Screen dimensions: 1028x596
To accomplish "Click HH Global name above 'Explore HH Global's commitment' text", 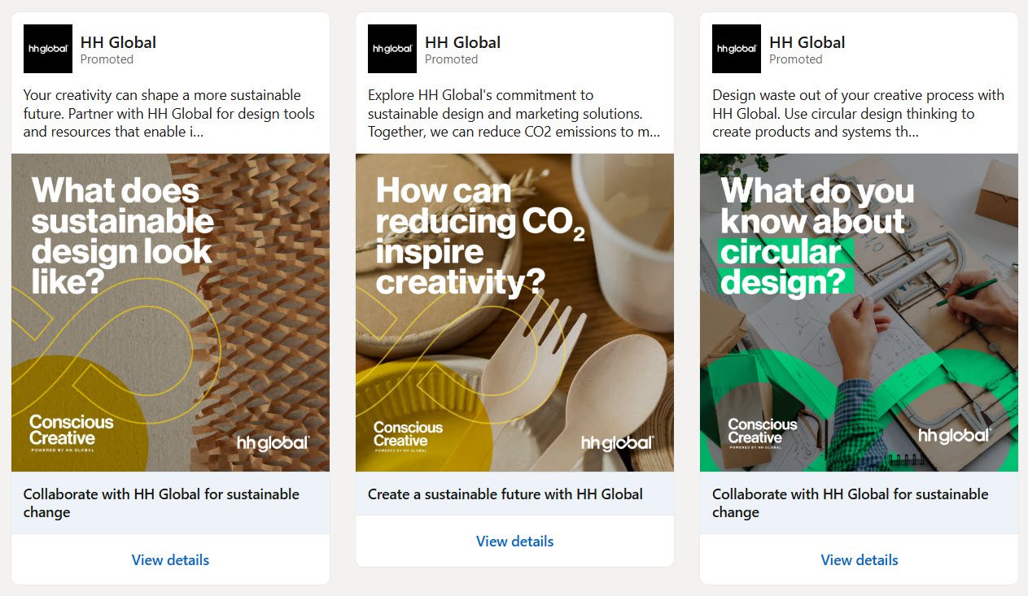I will click(x=462, y=42).
